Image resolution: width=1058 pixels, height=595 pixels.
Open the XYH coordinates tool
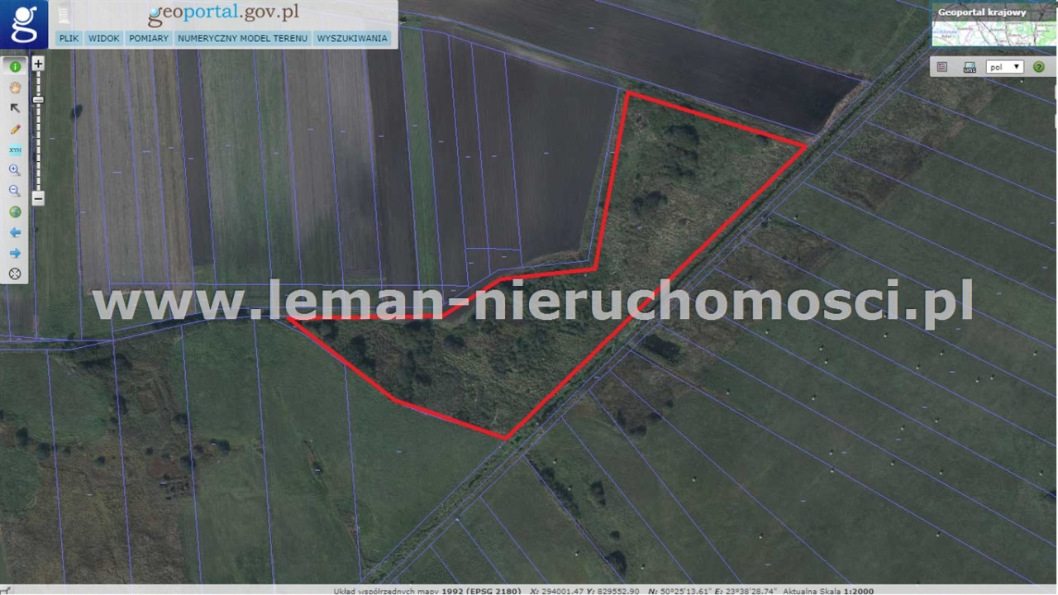coord(15,150)
